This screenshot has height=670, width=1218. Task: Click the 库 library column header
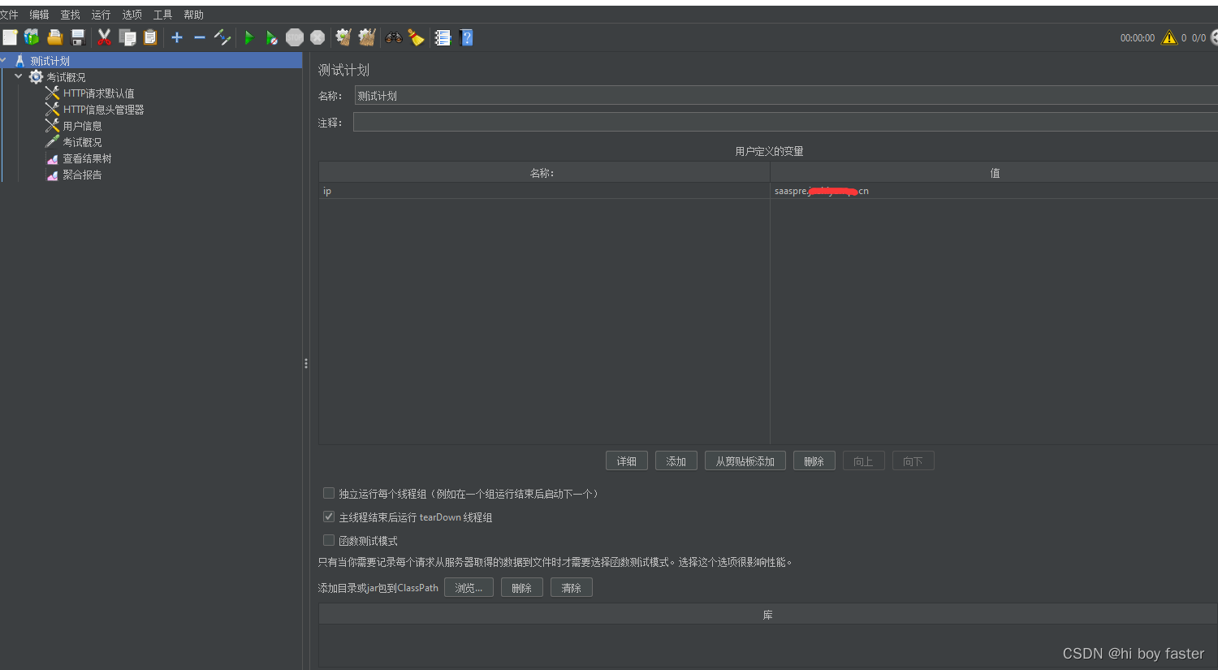point(768,615)
